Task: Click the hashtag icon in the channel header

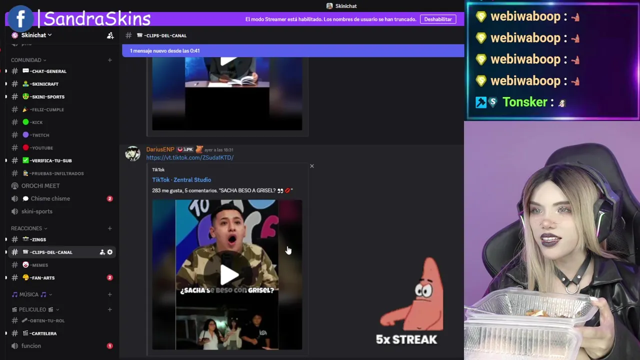Action: (x=128, y=35)
